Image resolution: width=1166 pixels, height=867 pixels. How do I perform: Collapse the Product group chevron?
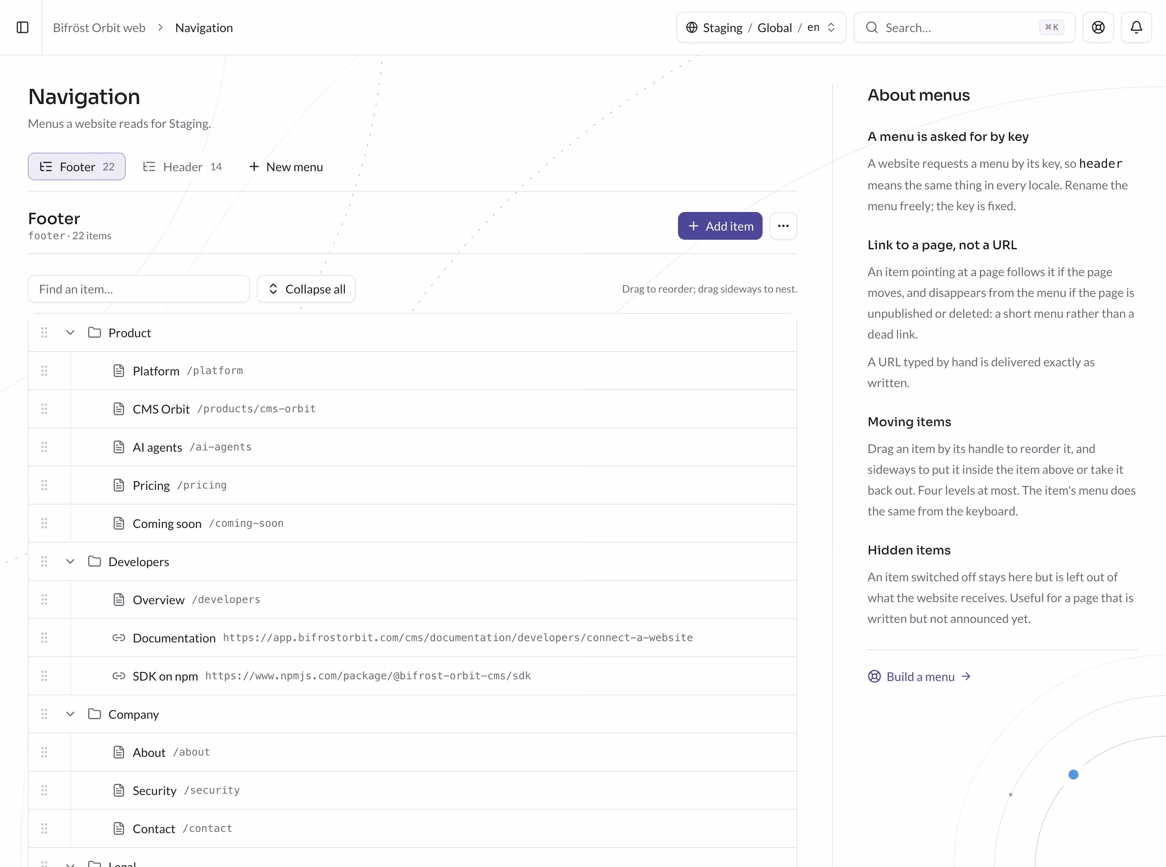70,333
